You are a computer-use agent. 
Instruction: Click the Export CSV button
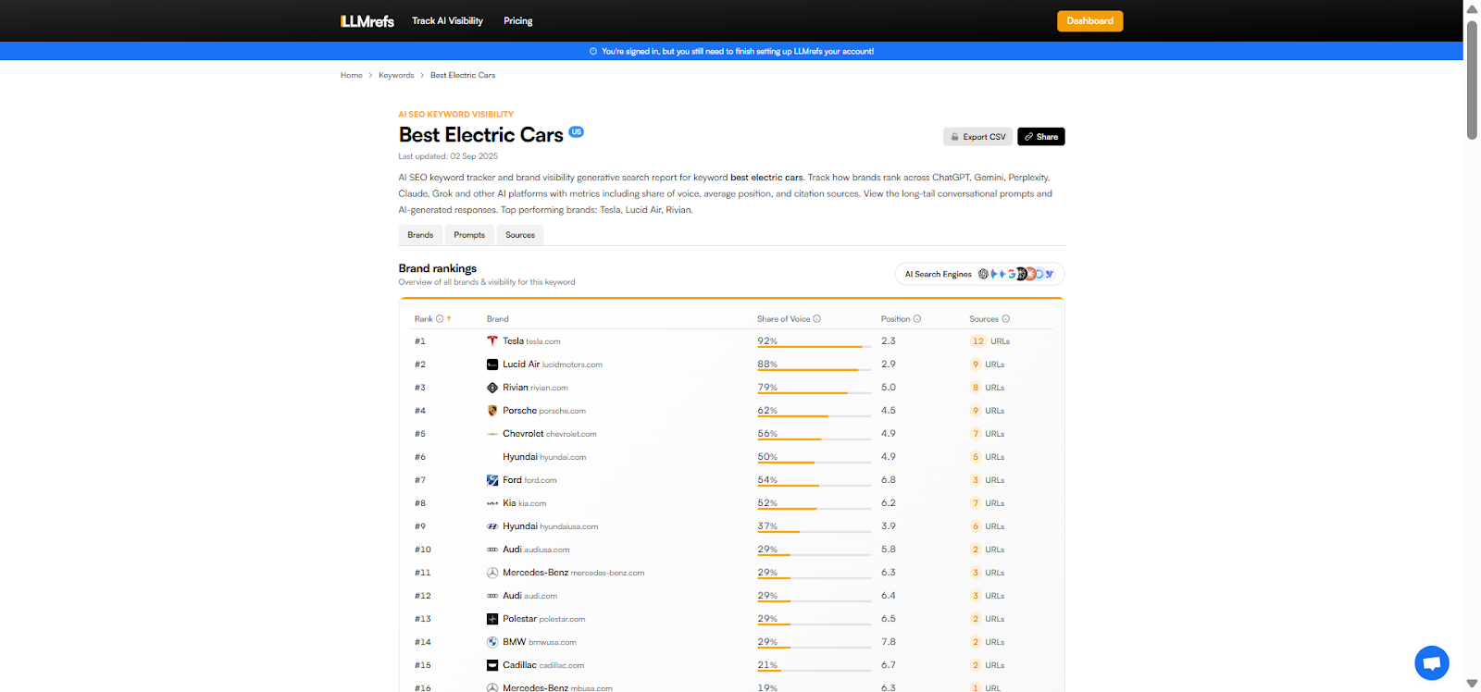click(x=977, y=137)
